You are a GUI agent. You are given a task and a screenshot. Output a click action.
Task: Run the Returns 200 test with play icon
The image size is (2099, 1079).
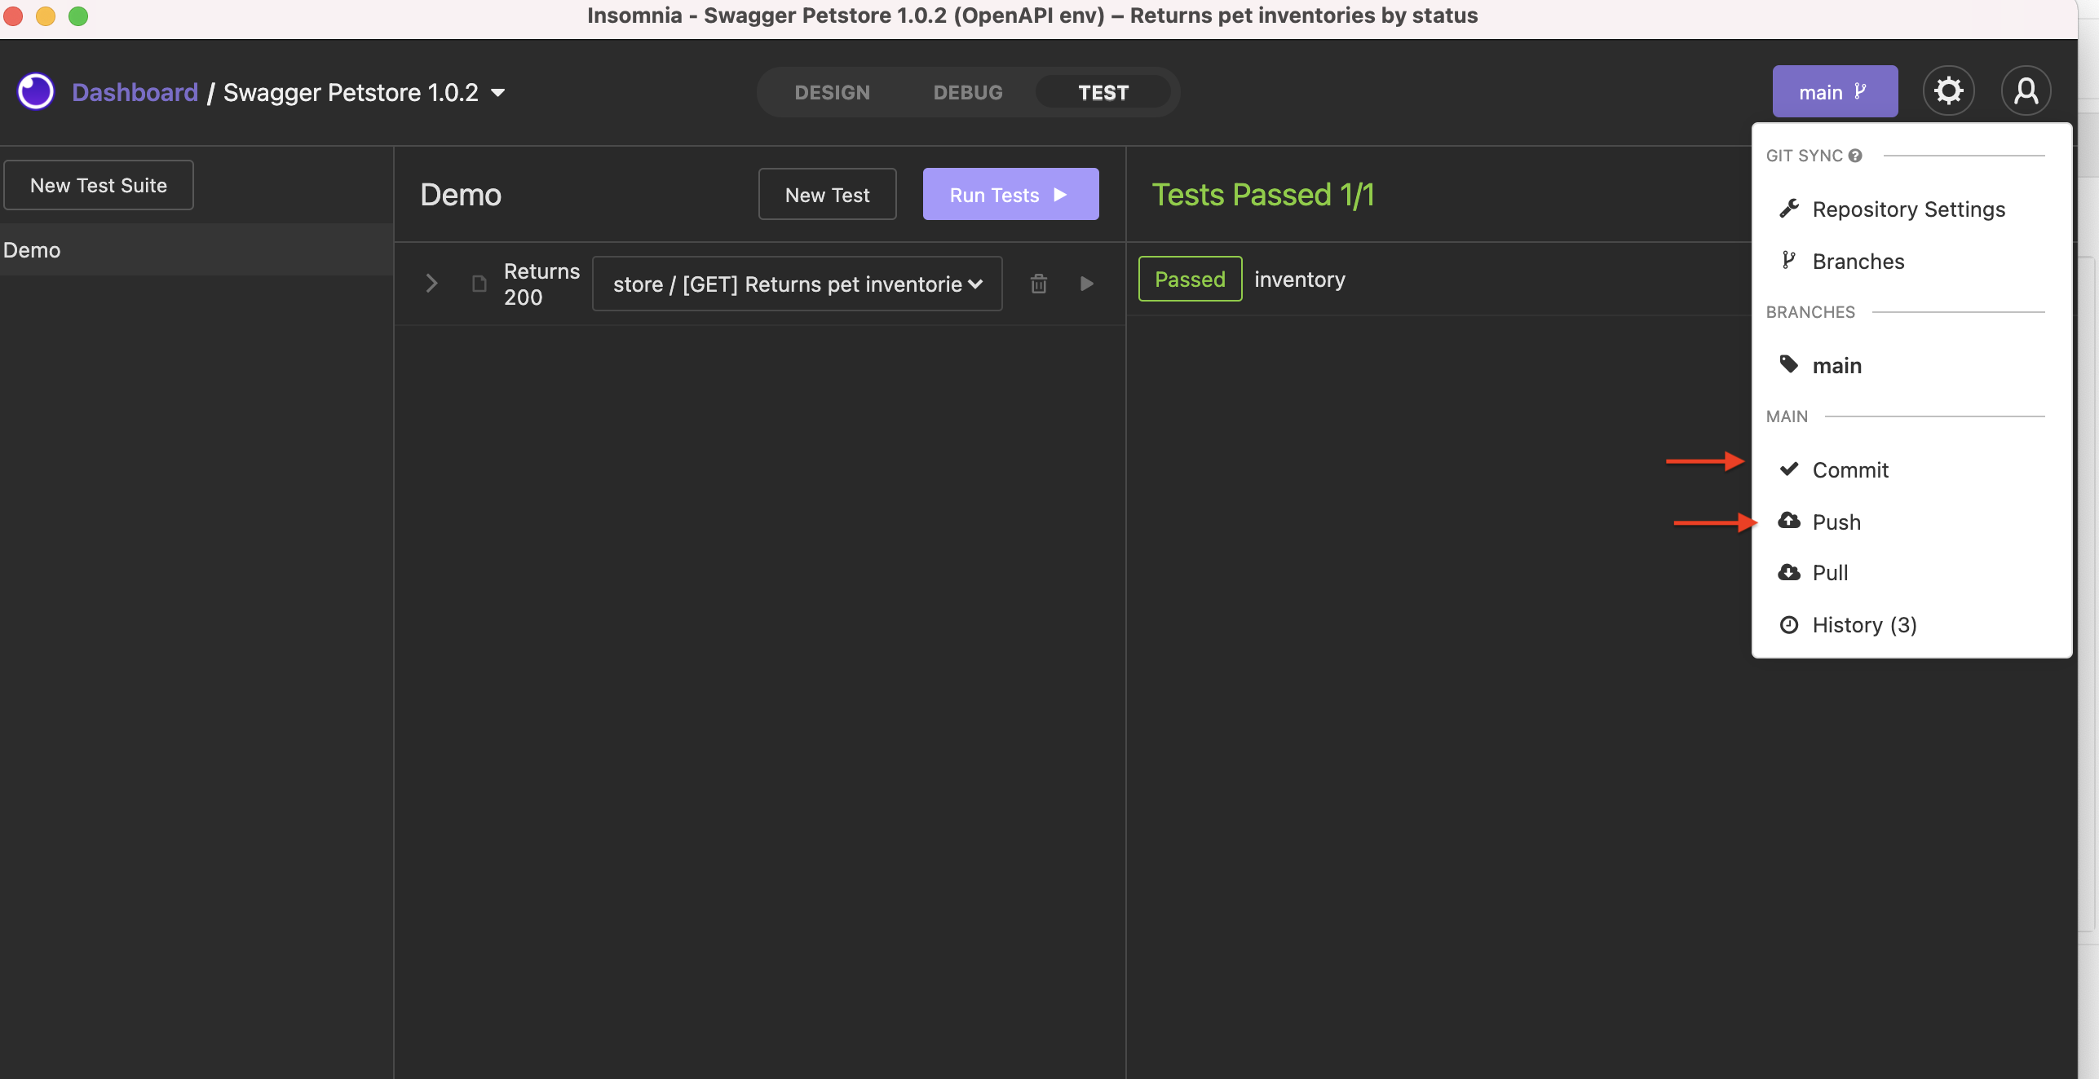coord(1086,284)
